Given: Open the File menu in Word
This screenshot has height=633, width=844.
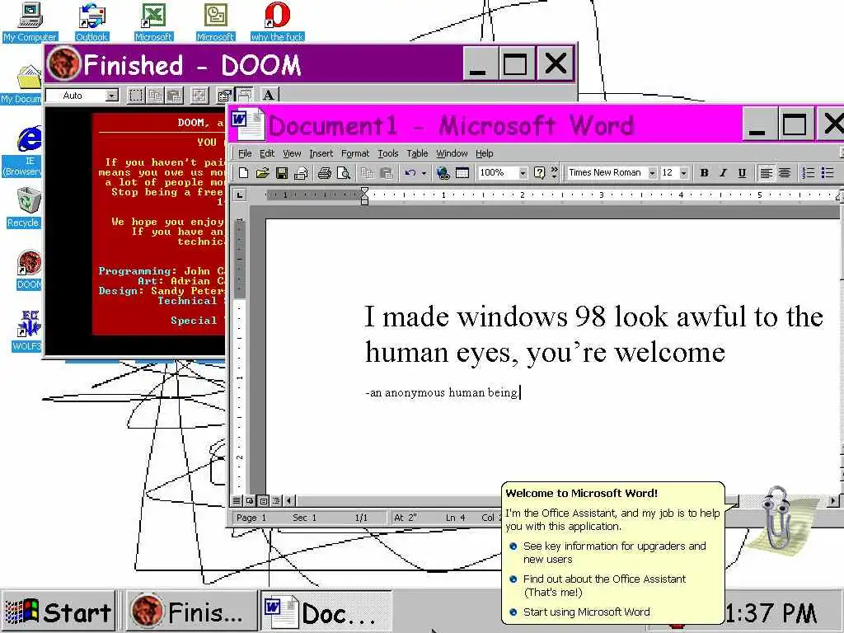Looking at the screenshot, I should pos(245,153).
